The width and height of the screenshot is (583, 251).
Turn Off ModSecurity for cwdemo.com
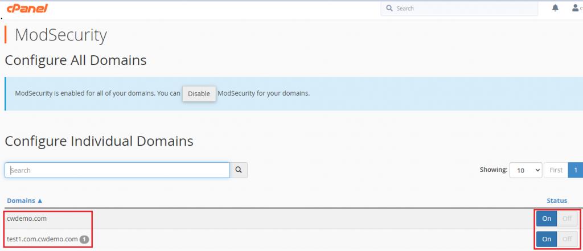coord(567,219)
